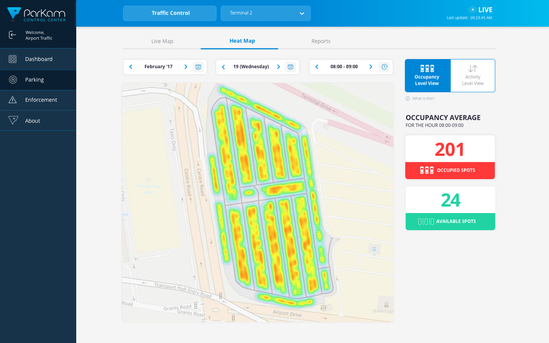Image resolution: width=549 pixels, height=343 pixels.
Task: Select Parking in the sidebar menu
Action: click(x=34, y=80)
